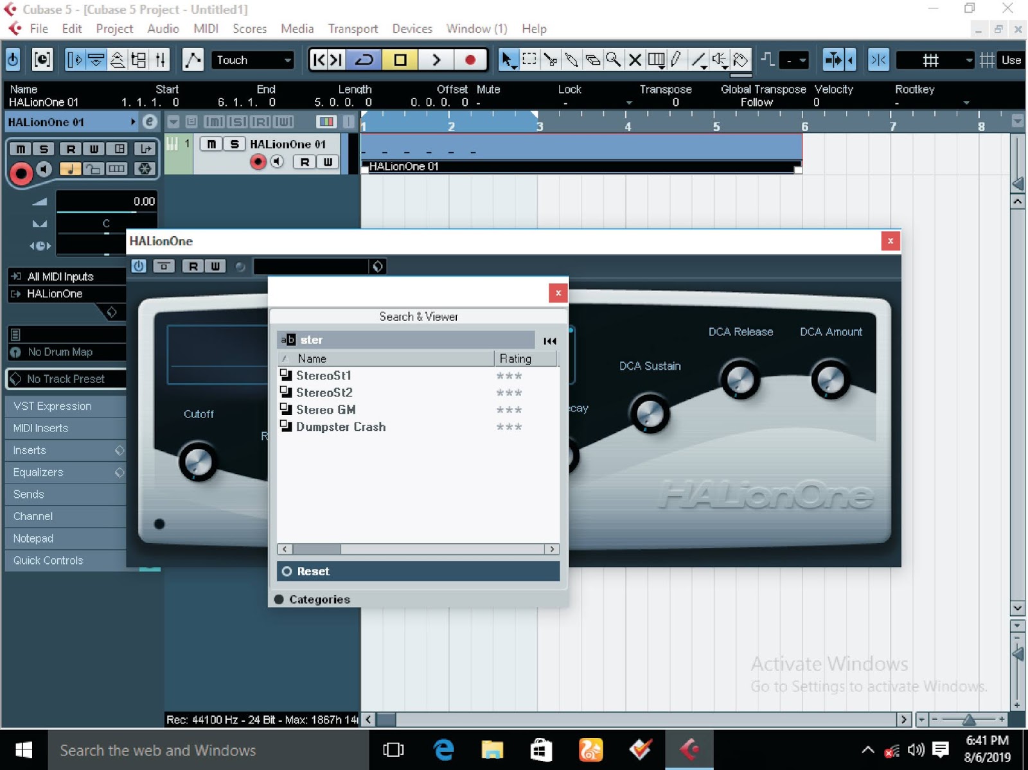Solo HALionOne 01 in the track list
This screenshot has height=770, width=1028.
[x=235, y=144]
